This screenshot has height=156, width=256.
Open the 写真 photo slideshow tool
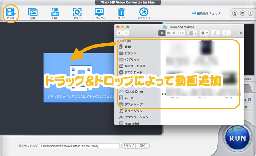click(33, 13)
